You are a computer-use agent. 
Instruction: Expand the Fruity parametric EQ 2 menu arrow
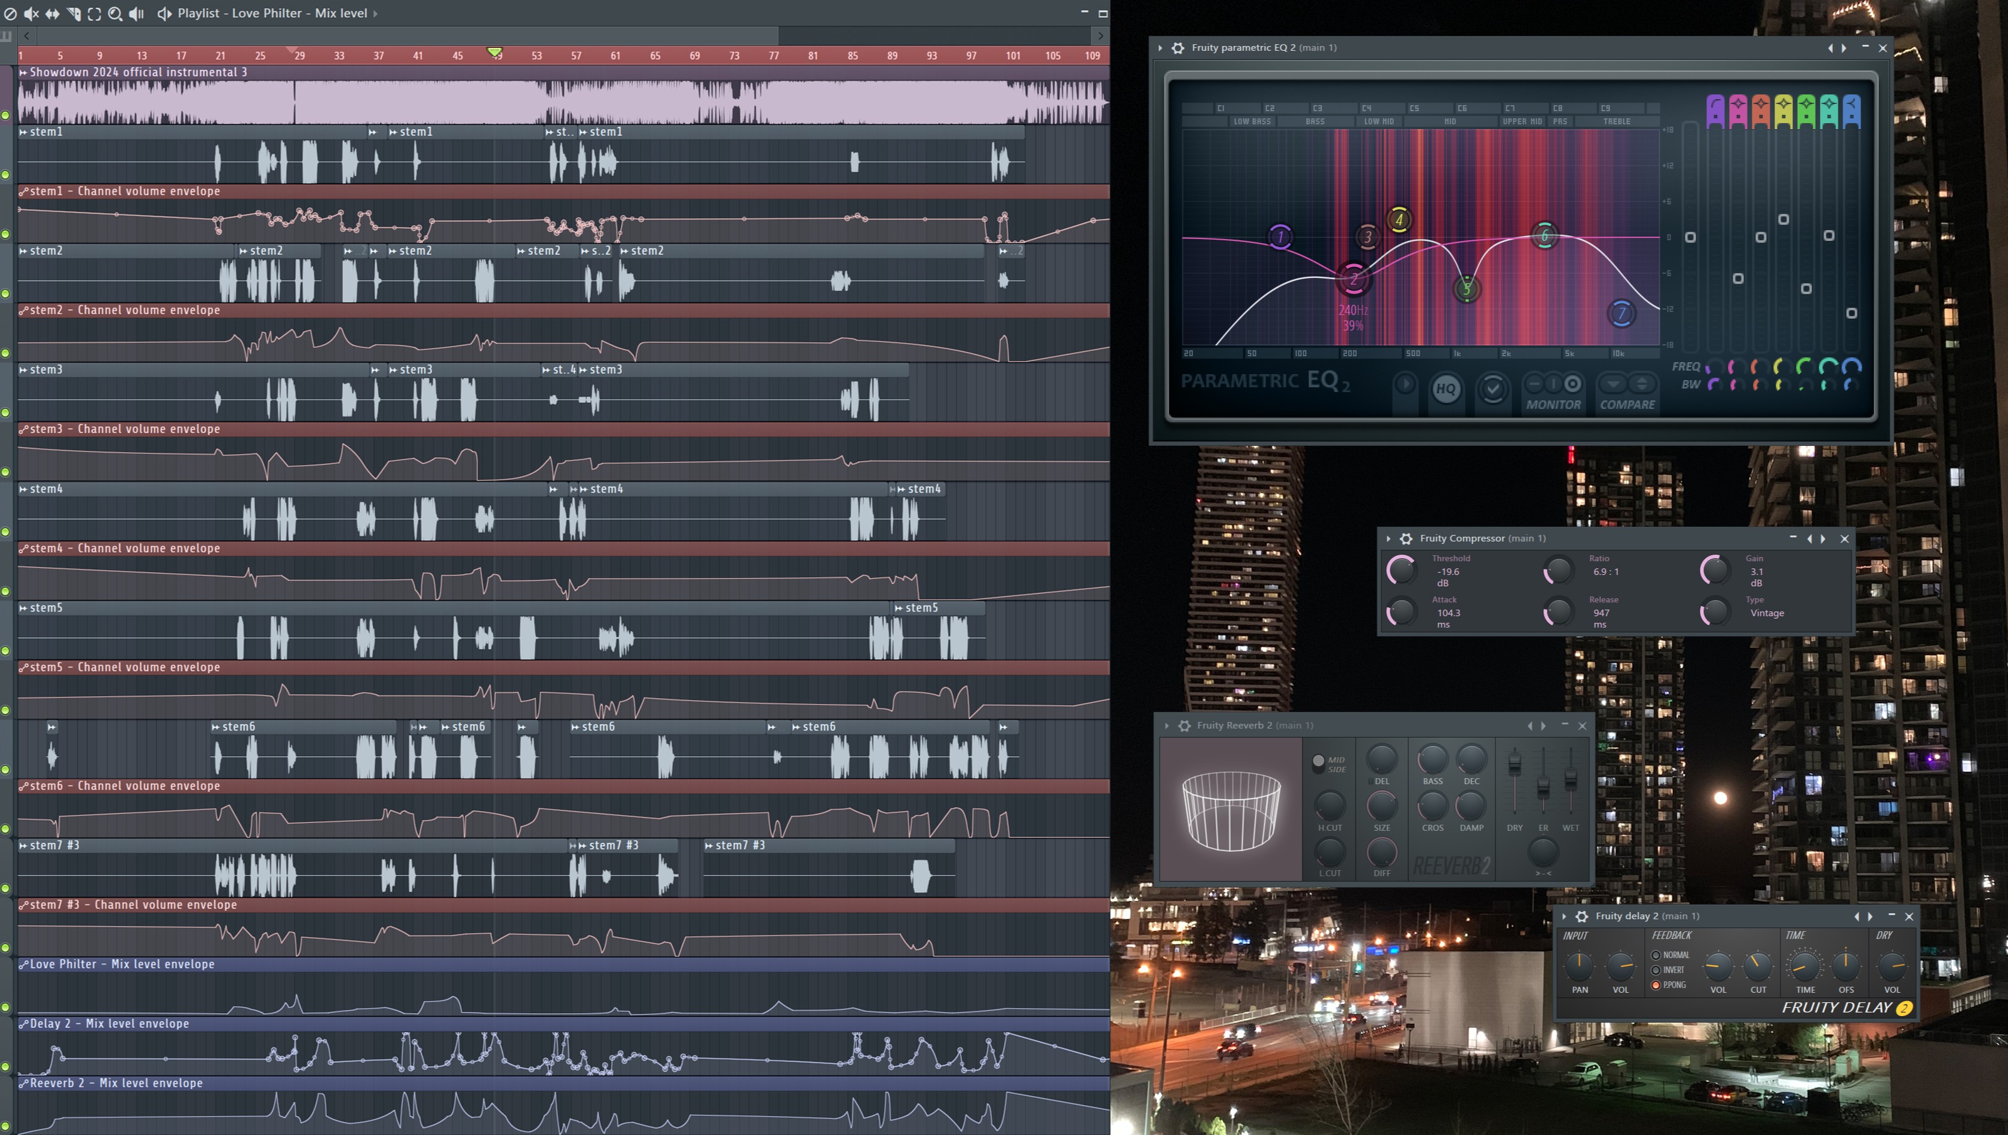coord(1161,48)
